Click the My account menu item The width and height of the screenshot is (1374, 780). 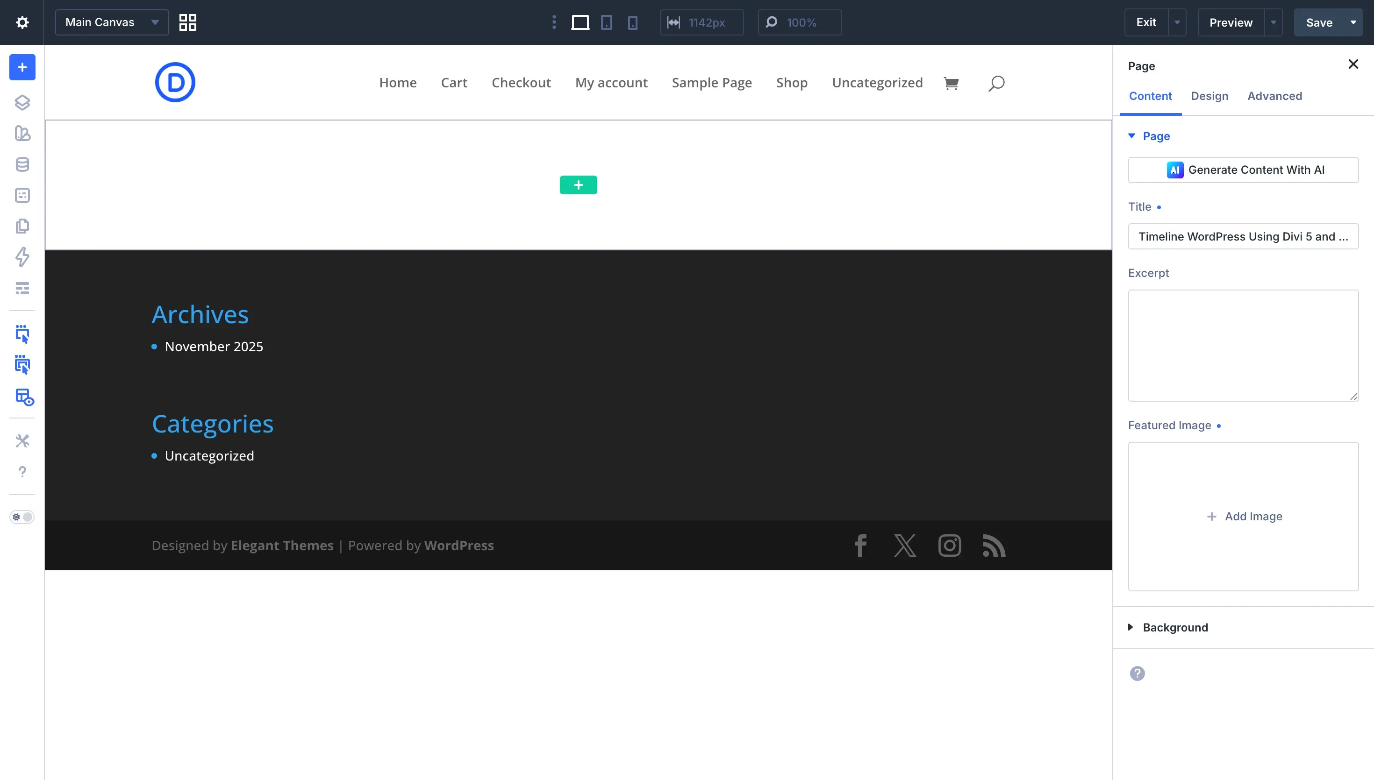(x=611, y=83)
